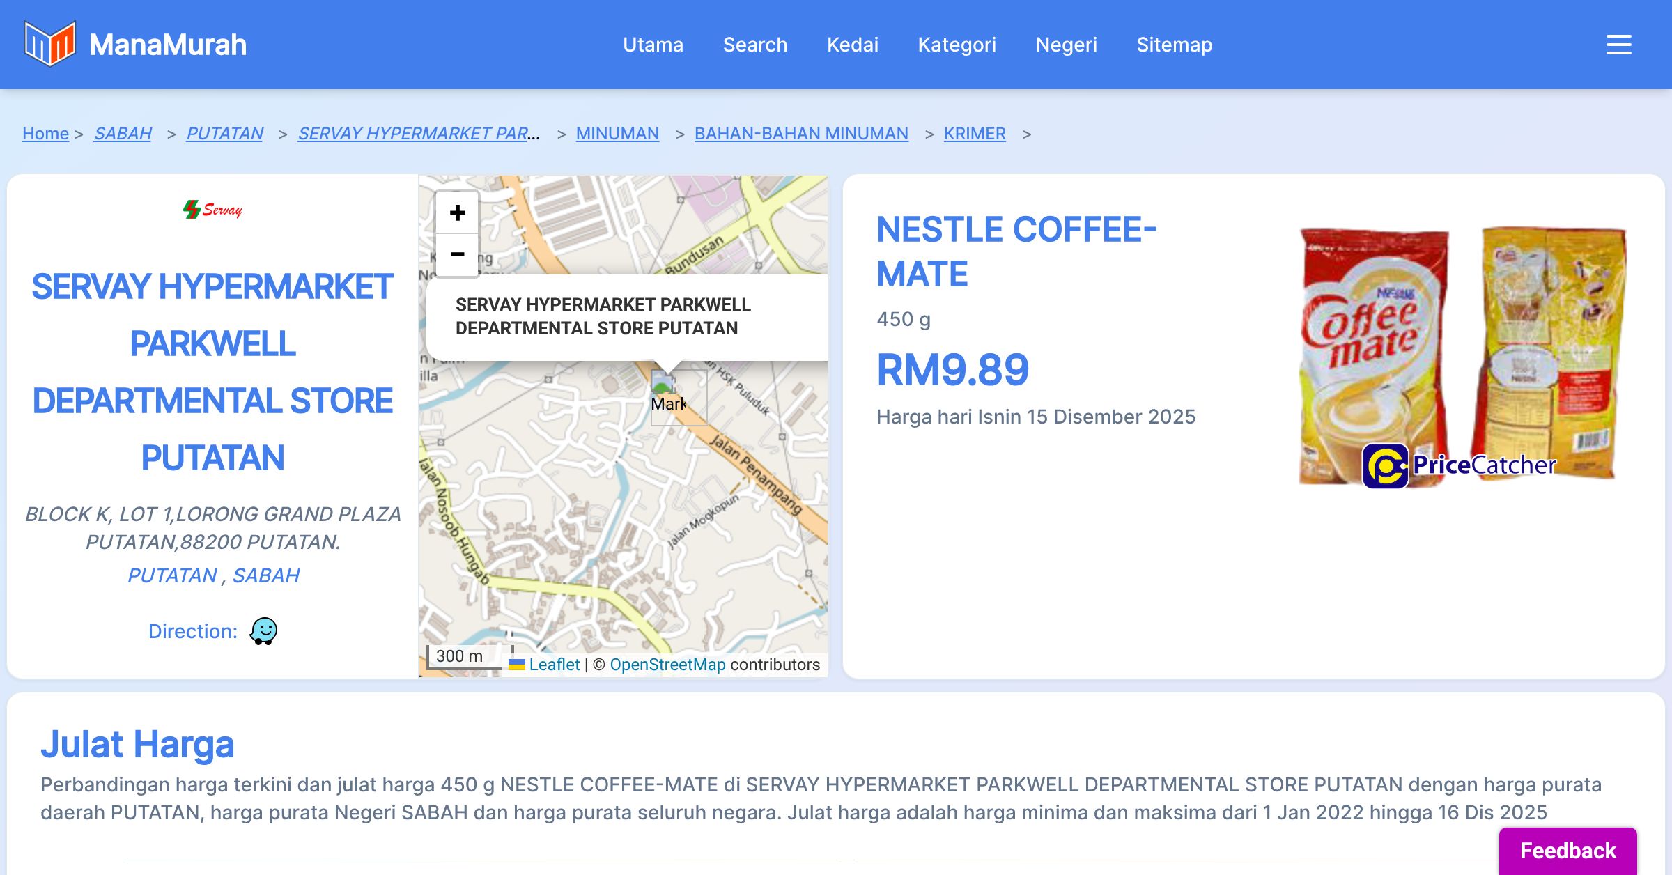Go to the Search page

pyautogui.click(x=754, y=45)
